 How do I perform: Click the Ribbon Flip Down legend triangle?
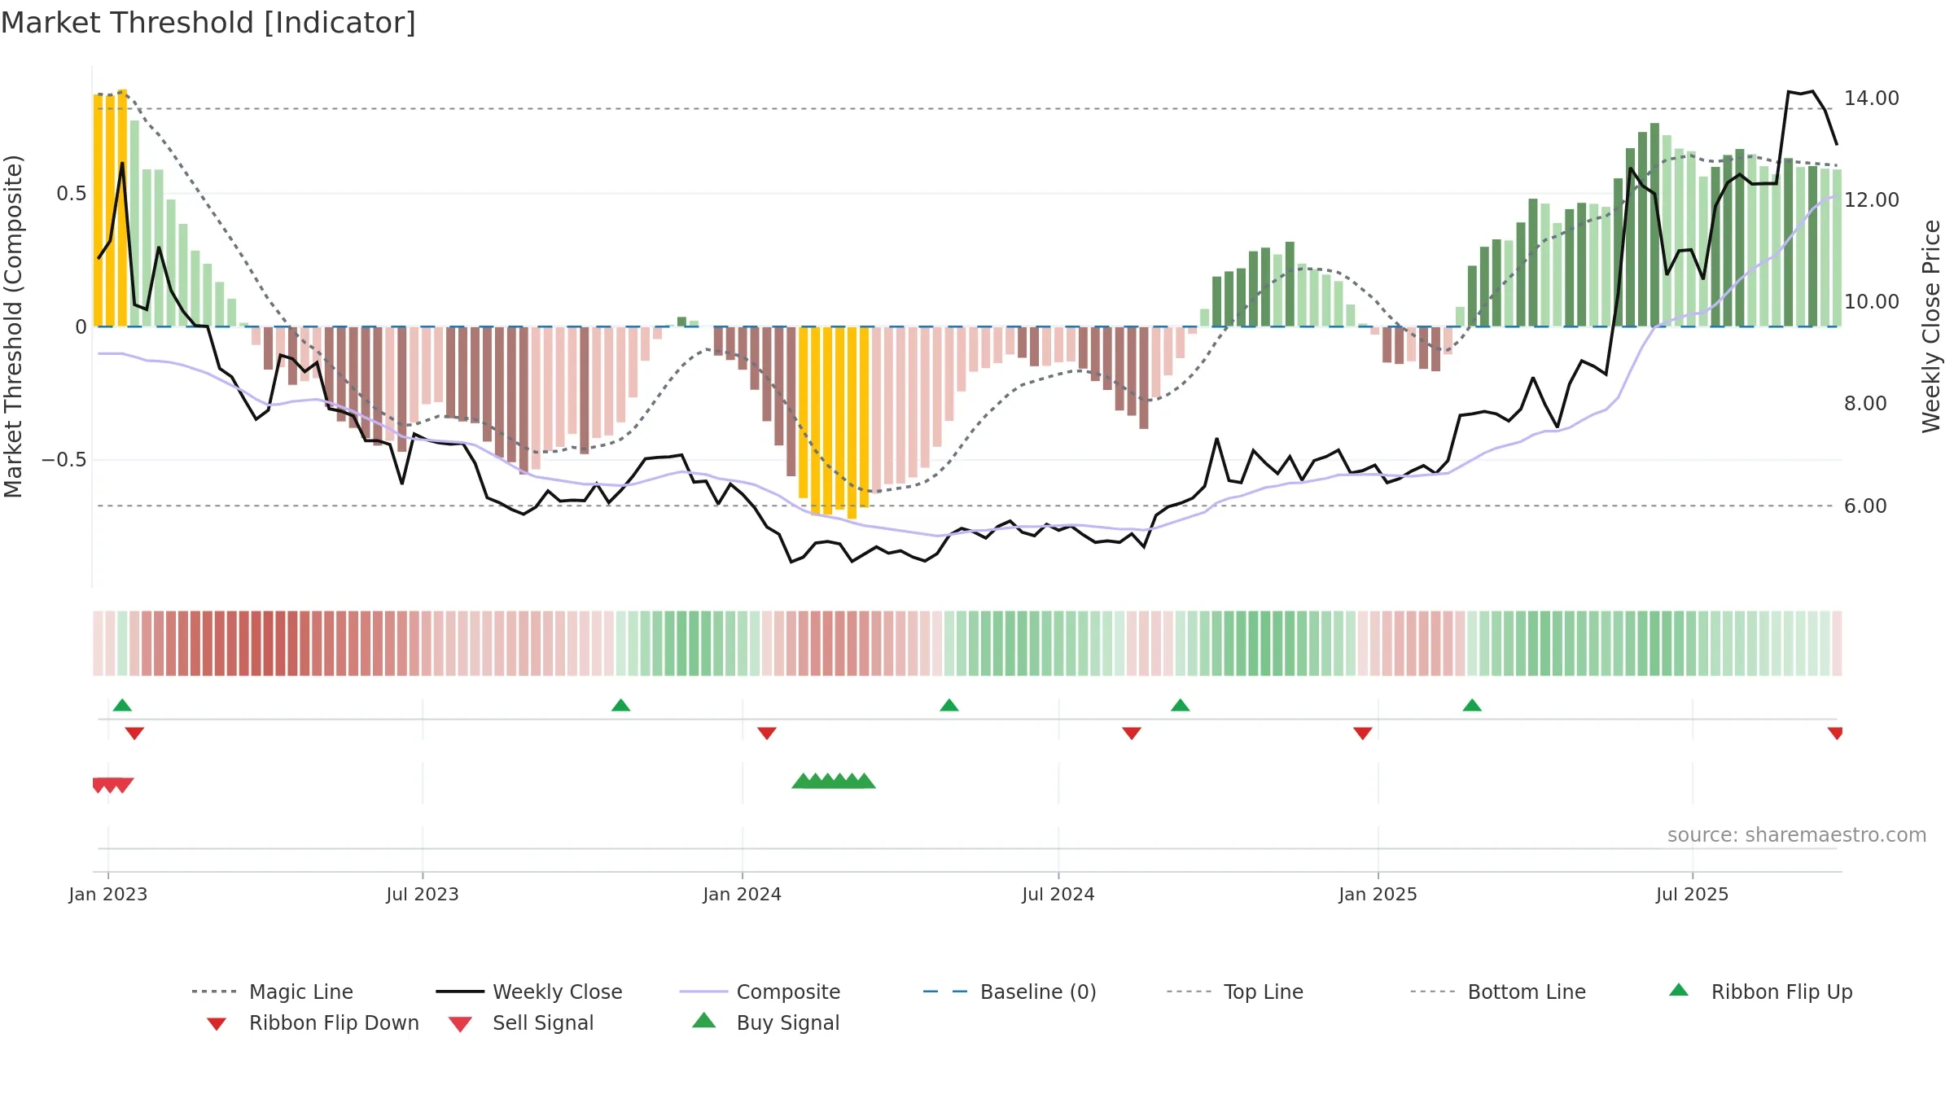(217, 1023)
